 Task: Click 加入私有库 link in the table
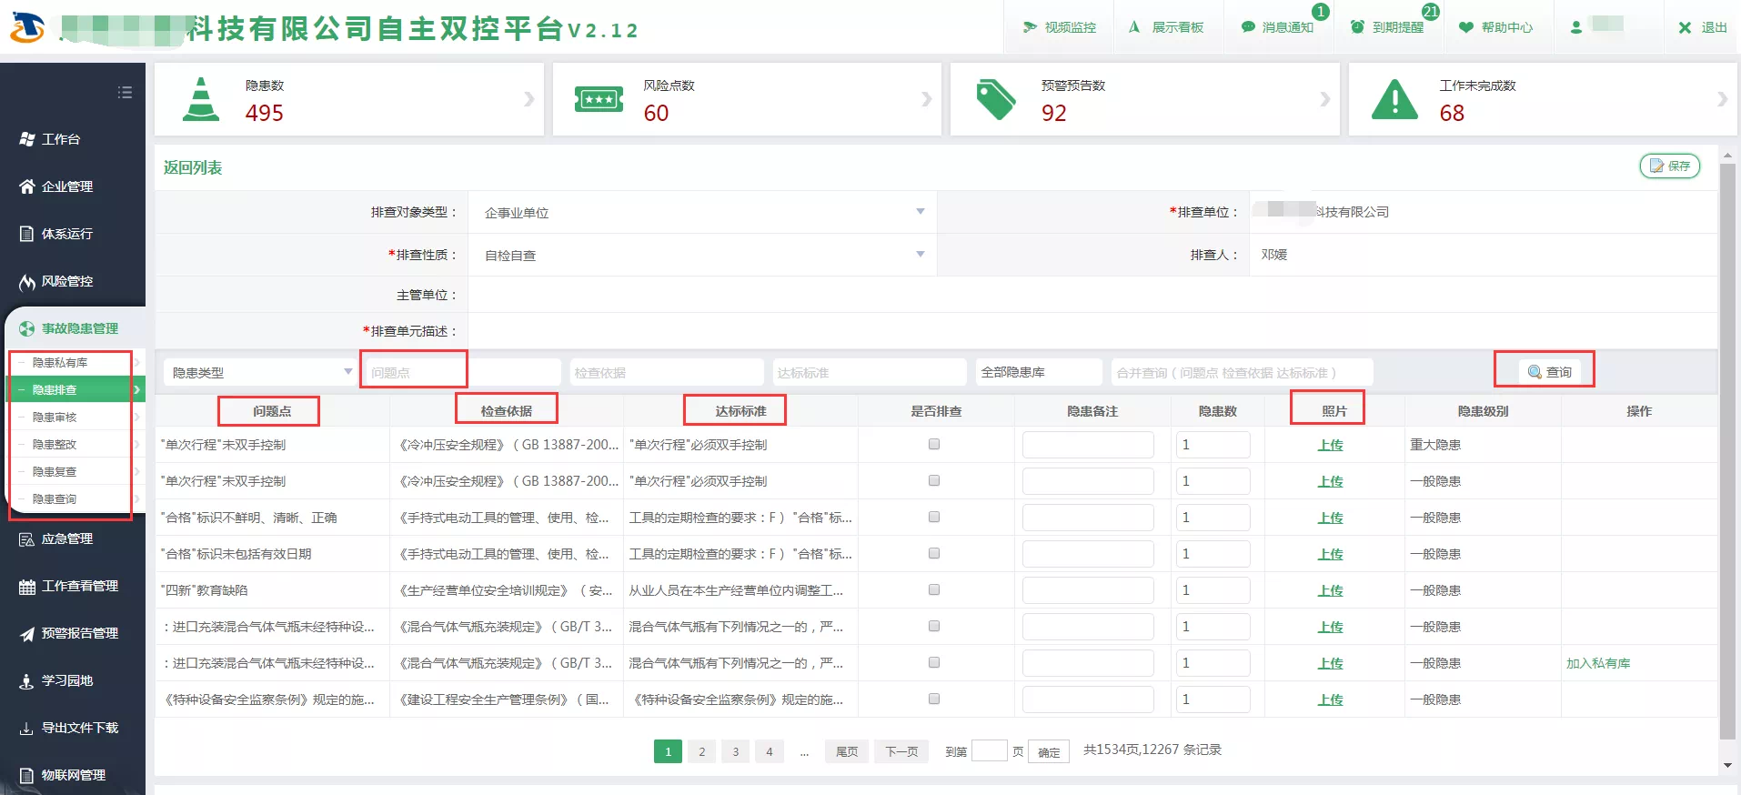pos(1597,663)
